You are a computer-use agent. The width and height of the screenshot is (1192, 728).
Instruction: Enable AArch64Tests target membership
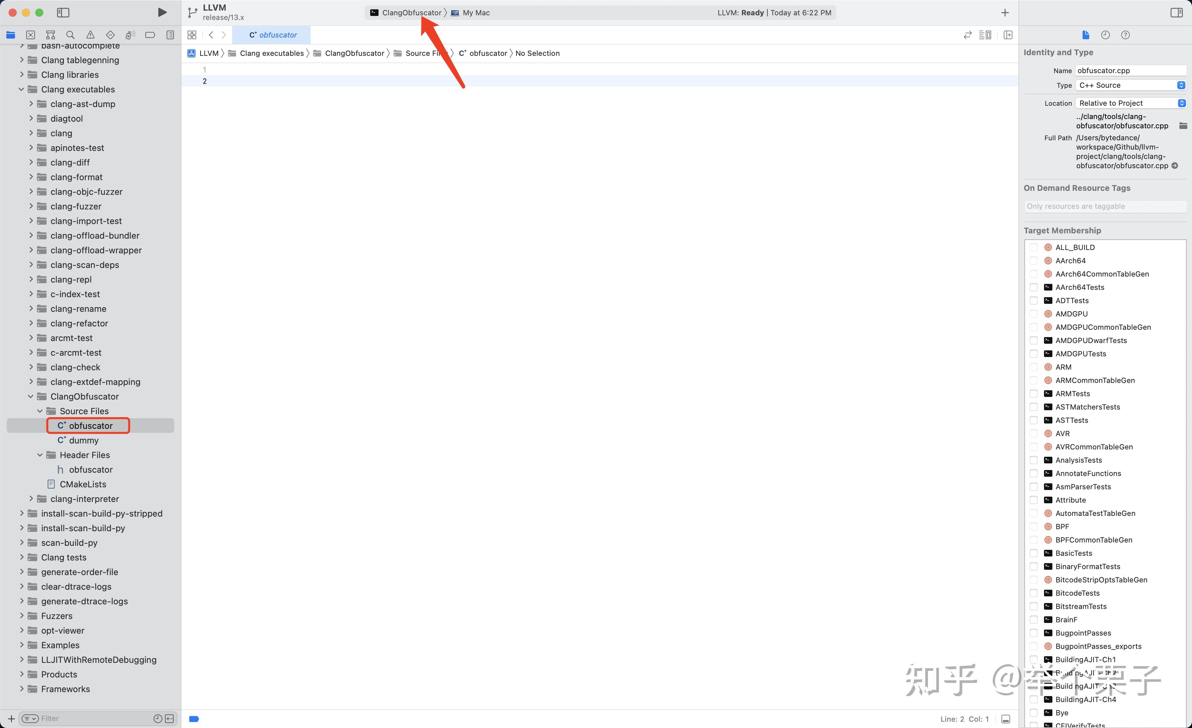click(1034, 287)
